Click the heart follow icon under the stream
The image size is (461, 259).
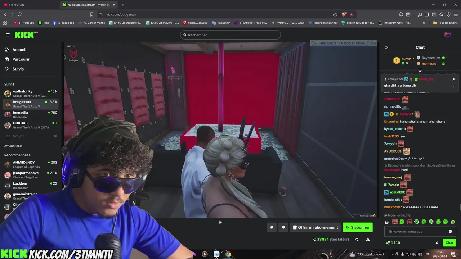tap(283, 227)
